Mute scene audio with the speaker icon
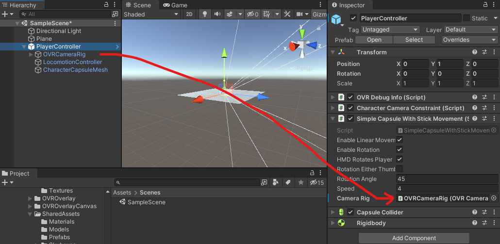 click(x=217, y=15)
